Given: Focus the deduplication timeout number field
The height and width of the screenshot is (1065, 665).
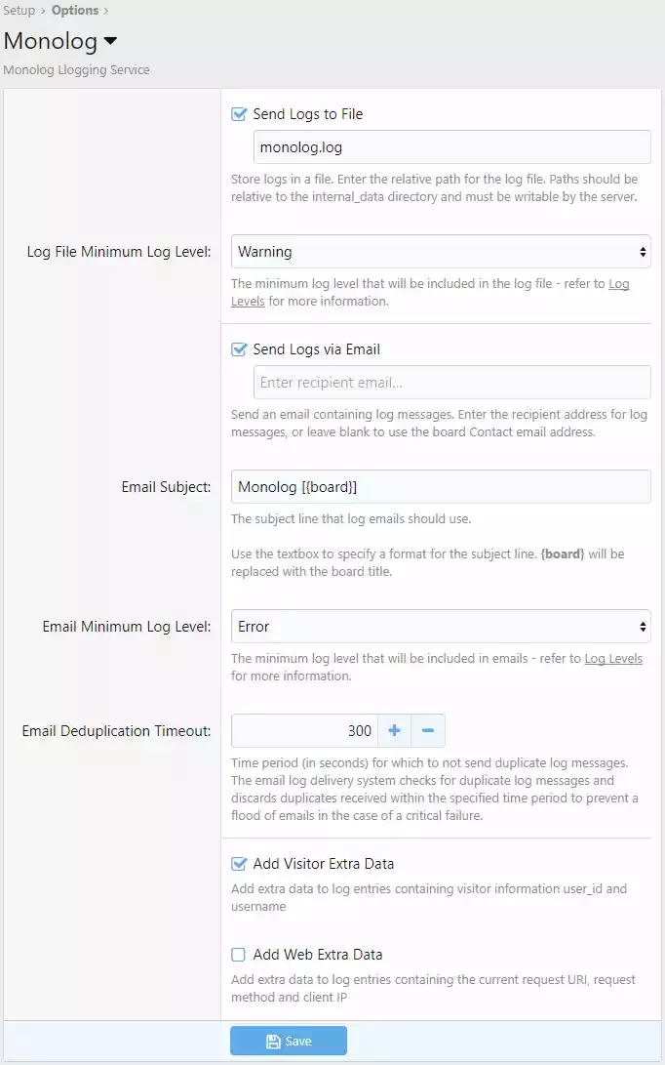Looking at the screenshot, I should [304, 731].
